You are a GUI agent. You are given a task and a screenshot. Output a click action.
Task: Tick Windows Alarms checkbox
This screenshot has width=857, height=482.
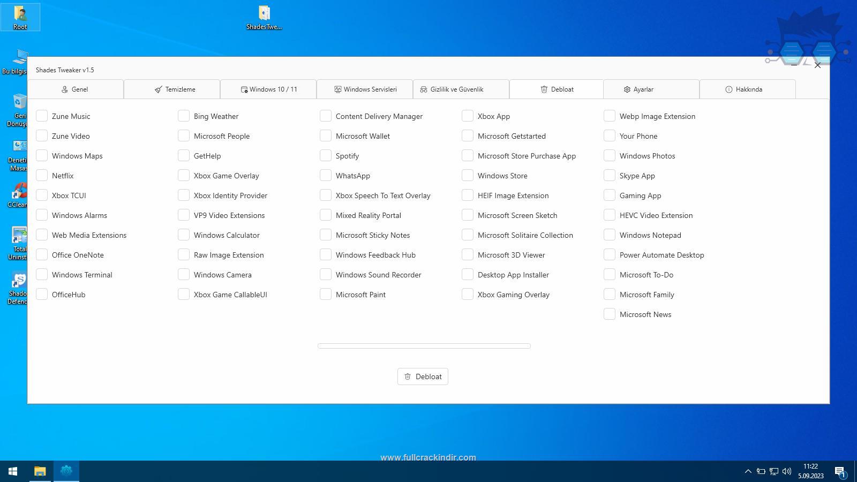pyautogui.click(x=42, y=215)
